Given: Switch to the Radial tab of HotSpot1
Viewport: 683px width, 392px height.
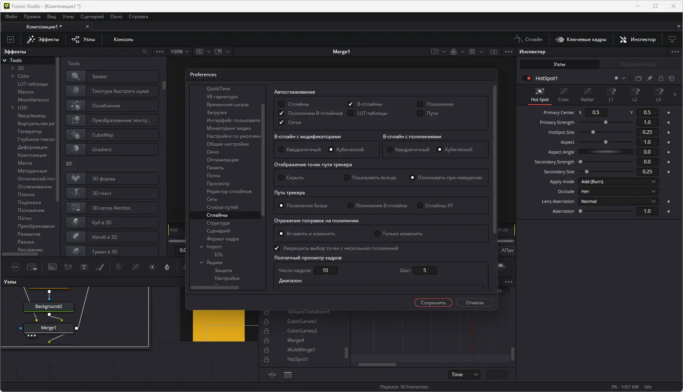Looking at the screenshot, I should click(587, 95).
